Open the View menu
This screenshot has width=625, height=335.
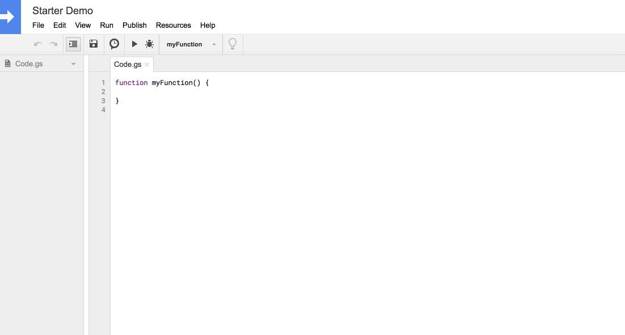[x=83, y=26]
